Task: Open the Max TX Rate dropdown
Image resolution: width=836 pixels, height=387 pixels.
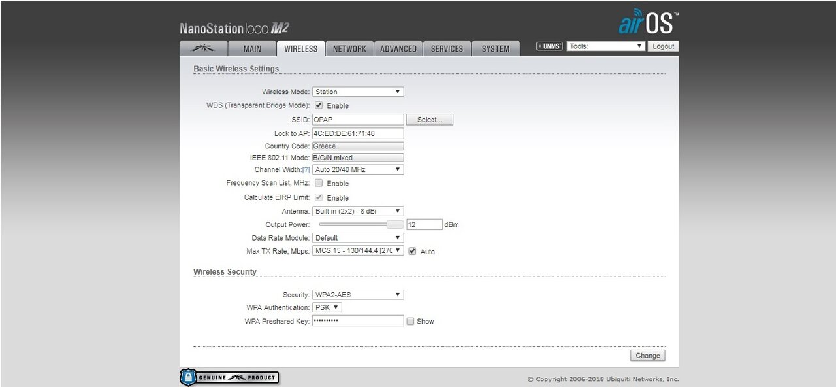Action: click(x=358, y=250)
